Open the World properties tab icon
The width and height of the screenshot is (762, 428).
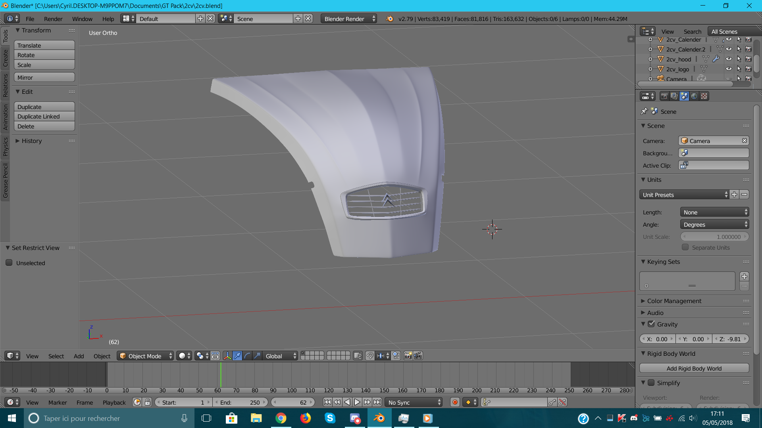point(694,96)
